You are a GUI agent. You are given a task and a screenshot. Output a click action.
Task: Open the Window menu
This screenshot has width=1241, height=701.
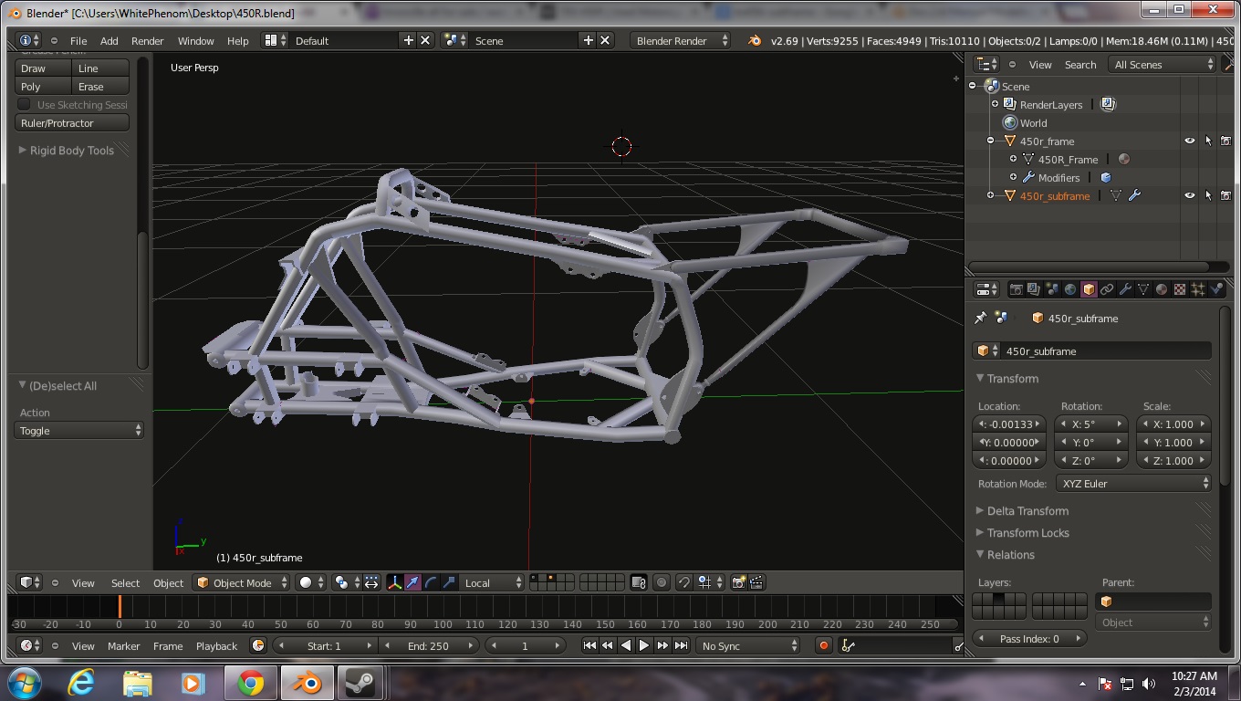click(x=195, y=40)
